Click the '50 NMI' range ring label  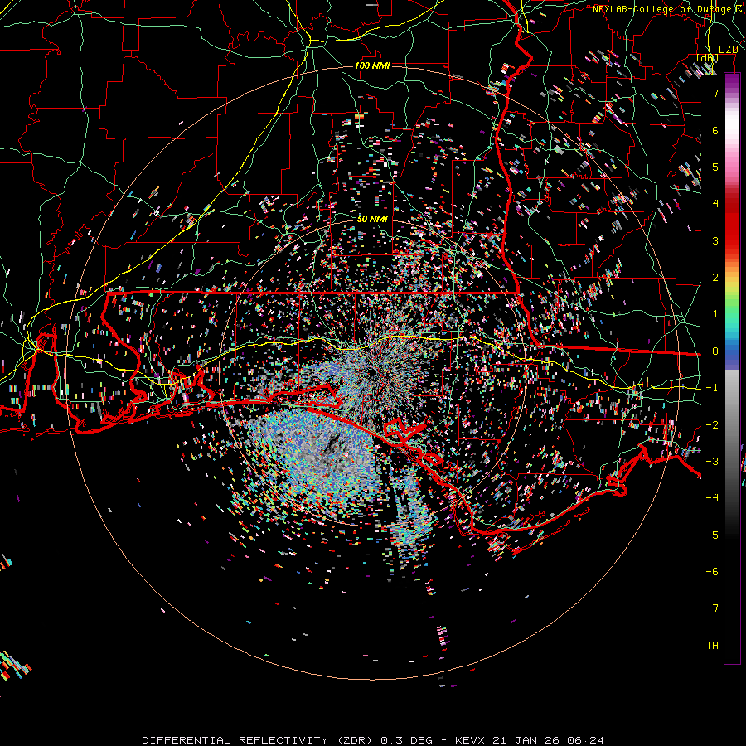372,219
